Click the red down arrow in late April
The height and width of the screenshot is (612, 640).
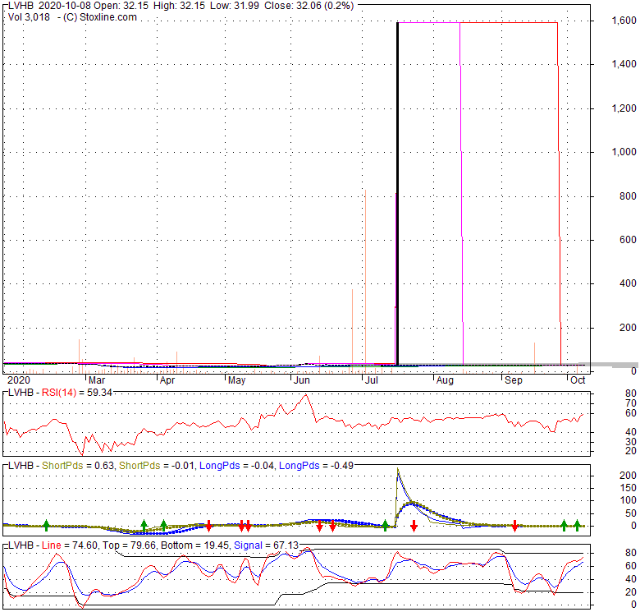[208, 526]
